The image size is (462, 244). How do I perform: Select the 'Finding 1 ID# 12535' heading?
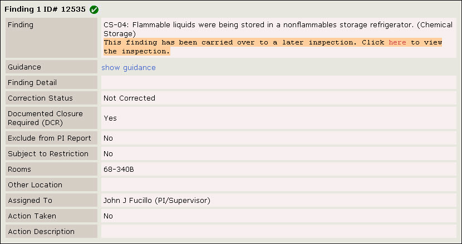tap(45, 9)
